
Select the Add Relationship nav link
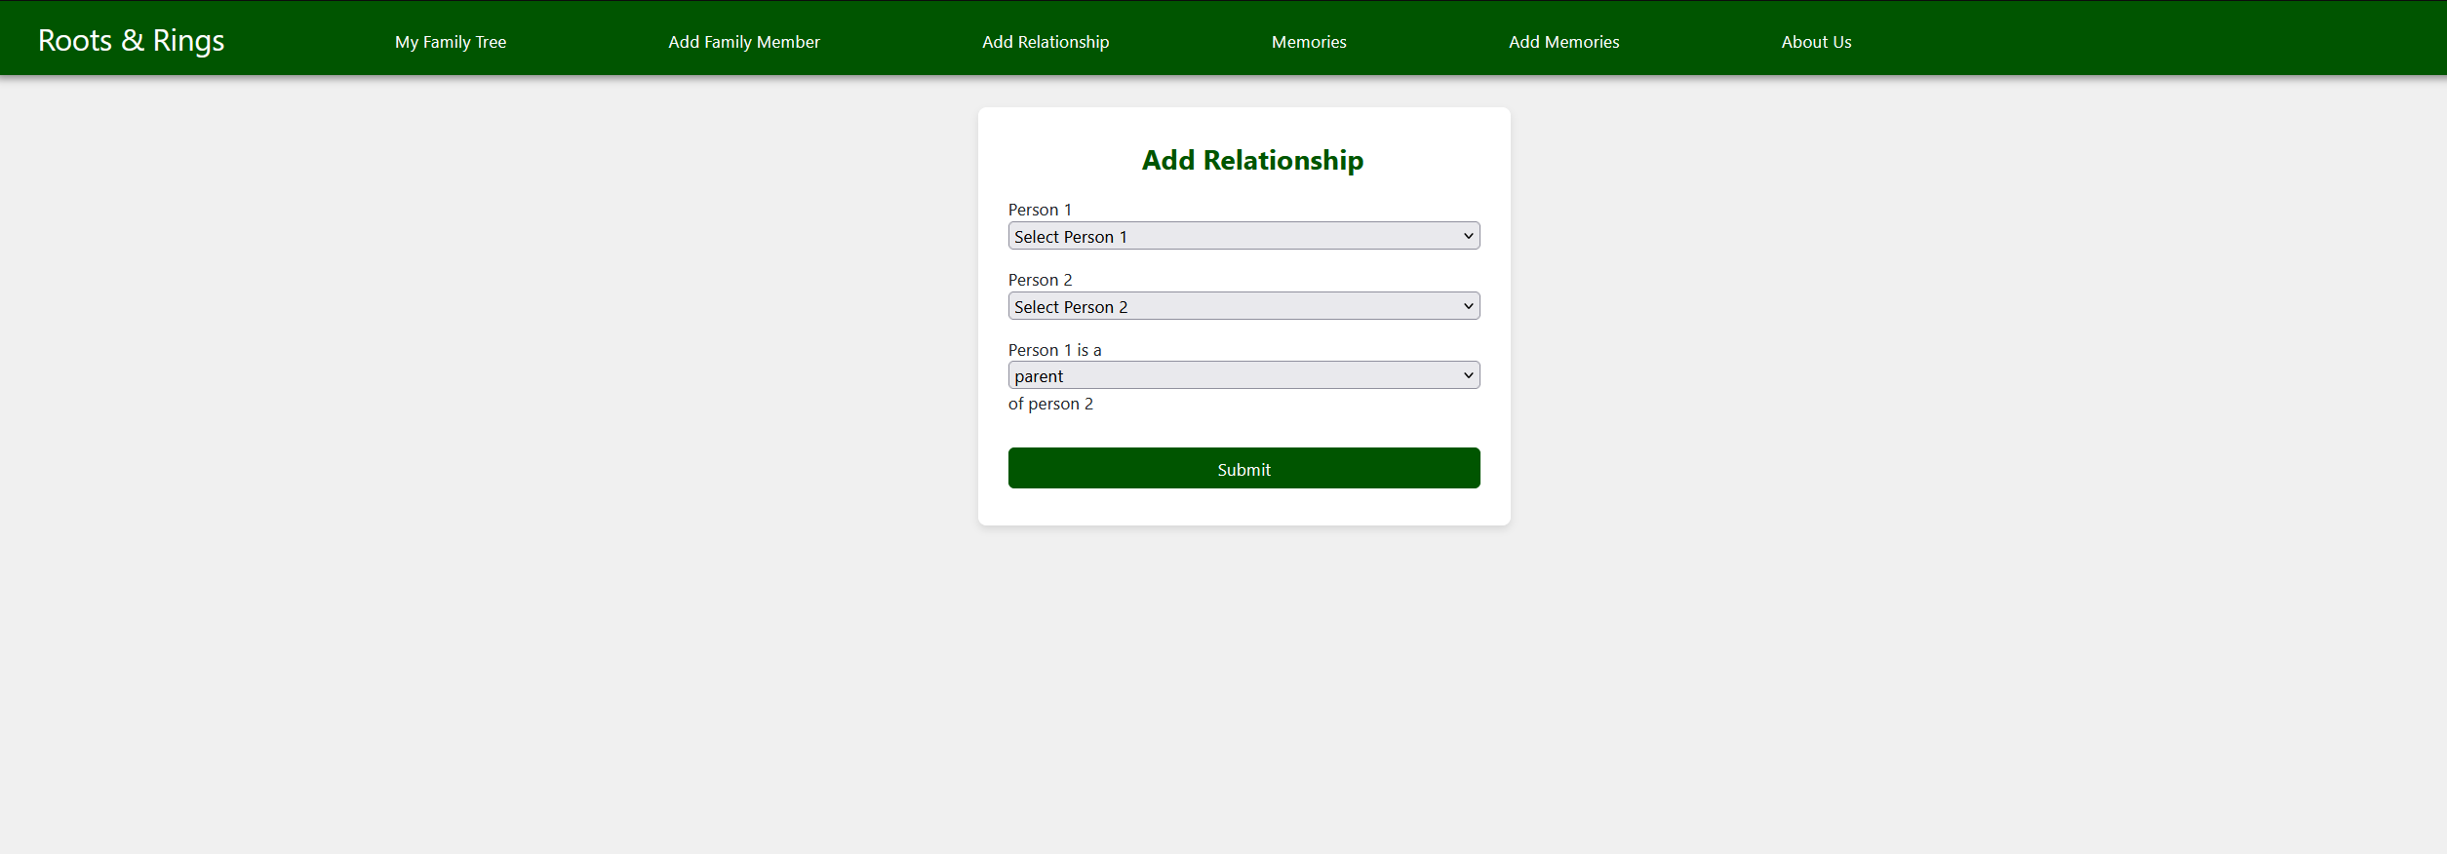[x=1046, y=42]
